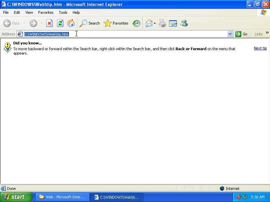Stop loading with the red X icon

pyautogui.click(x=49, y=23)
